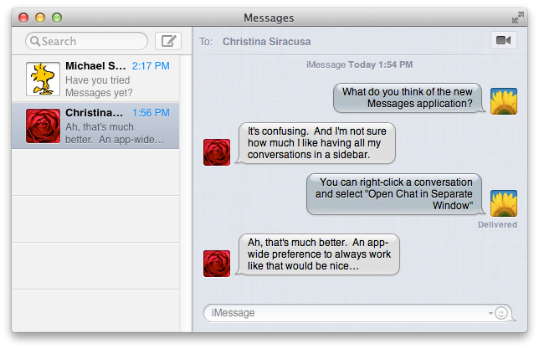
Task: Click the "Ah, that's much better" bubble
Action: tap(317, 254)
